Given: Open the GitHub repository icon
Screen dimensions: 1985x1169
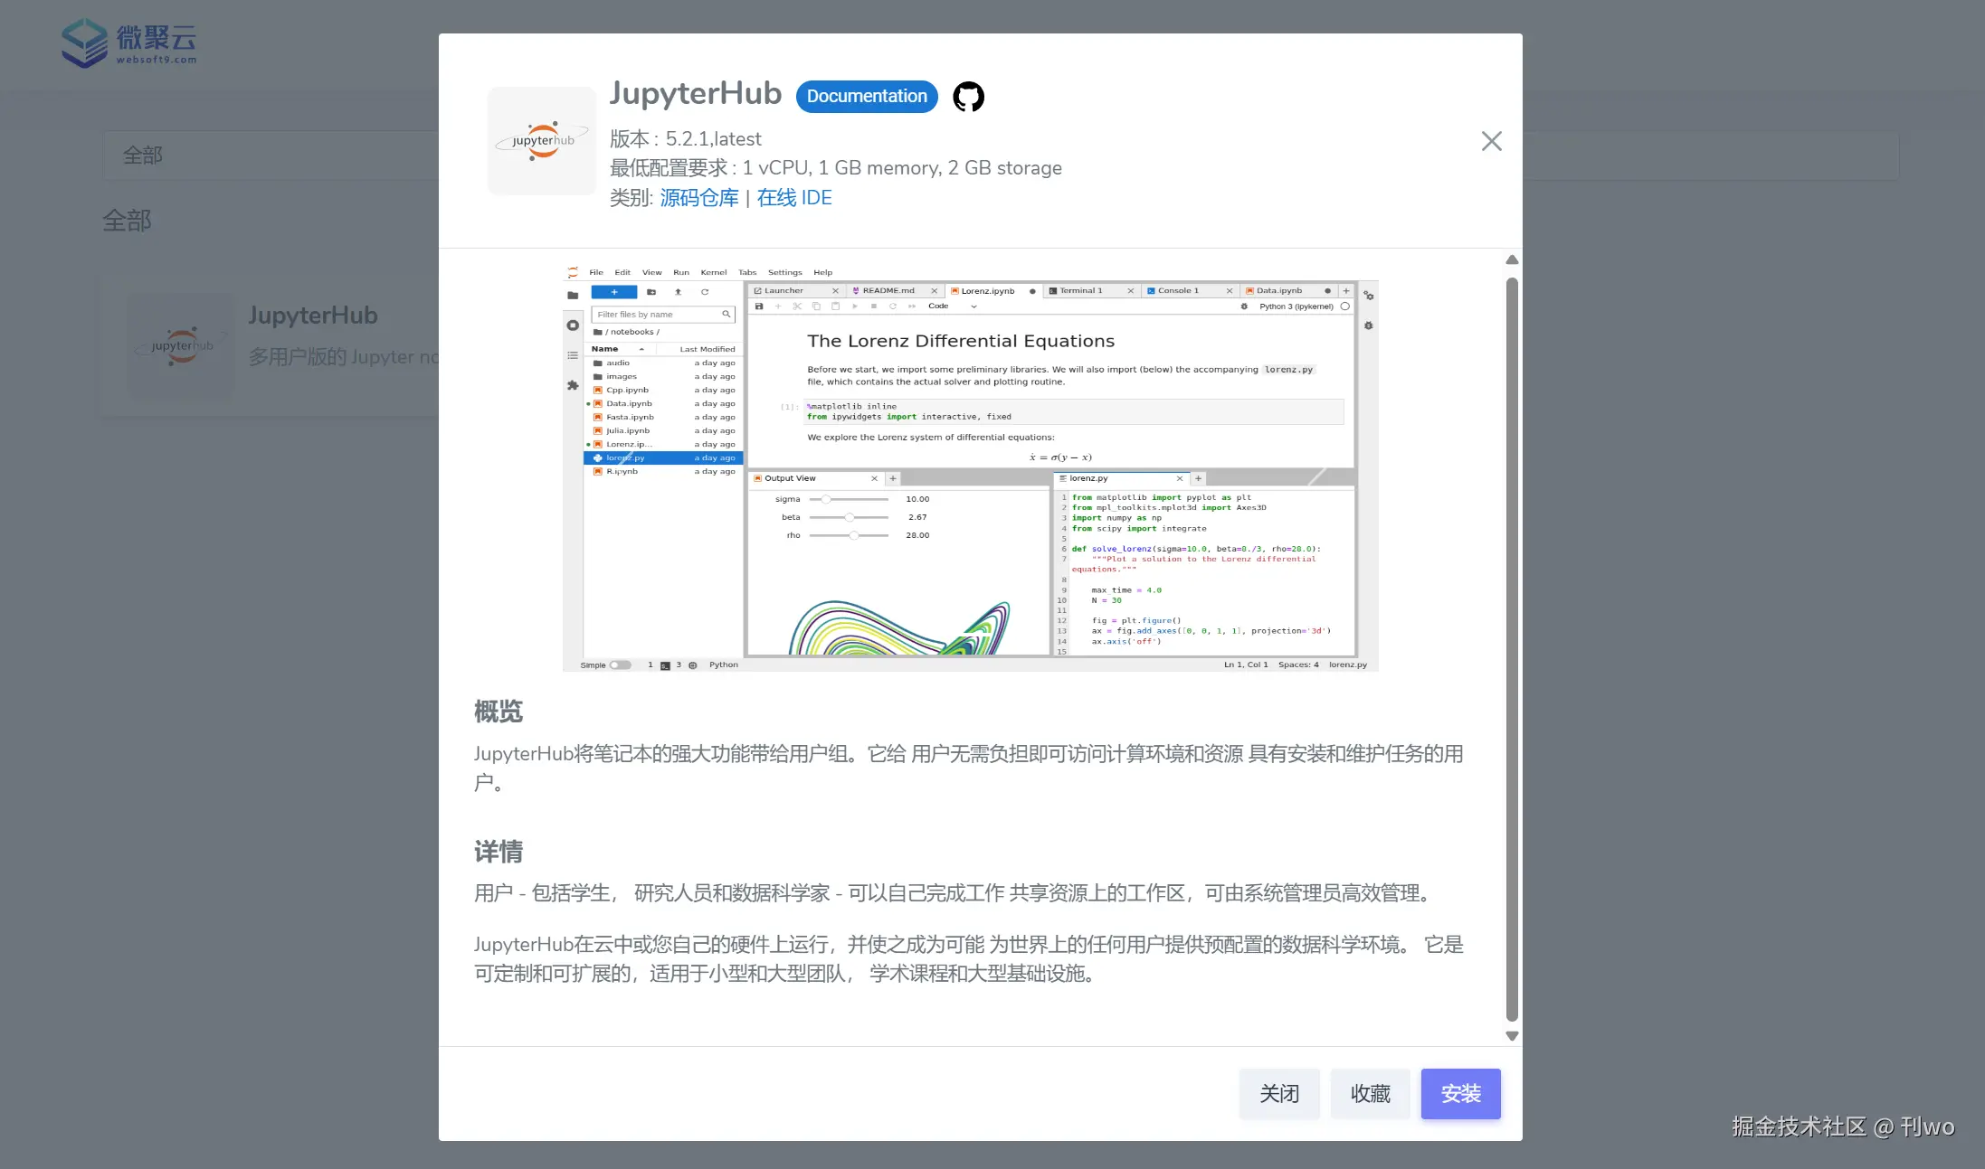Looking at the screenshot, I should coord(968,97).
